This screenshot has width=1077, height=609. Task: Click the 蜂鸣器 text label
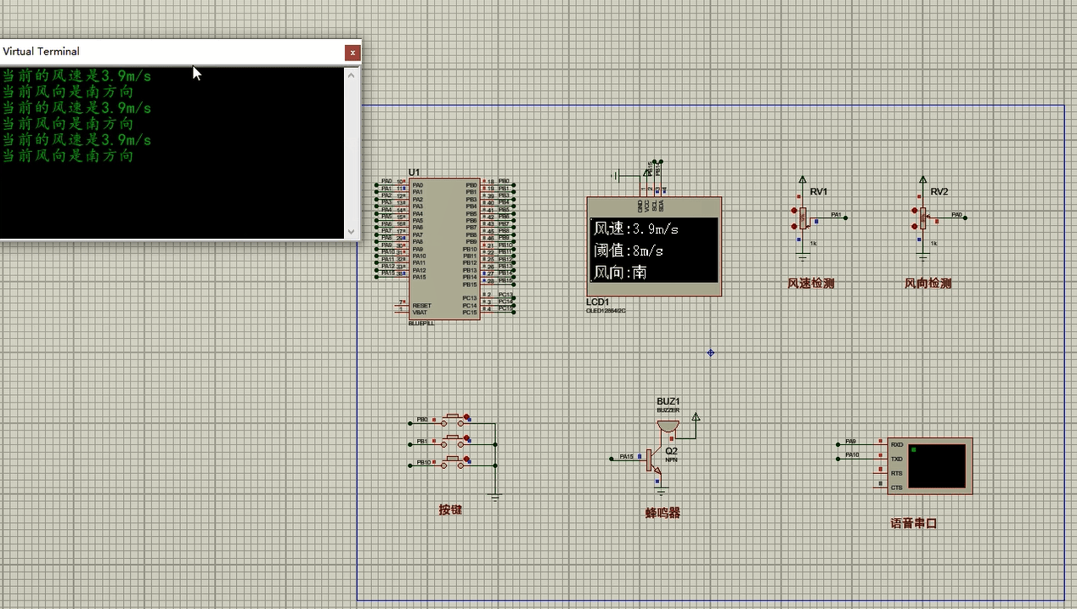coord(663,513)
